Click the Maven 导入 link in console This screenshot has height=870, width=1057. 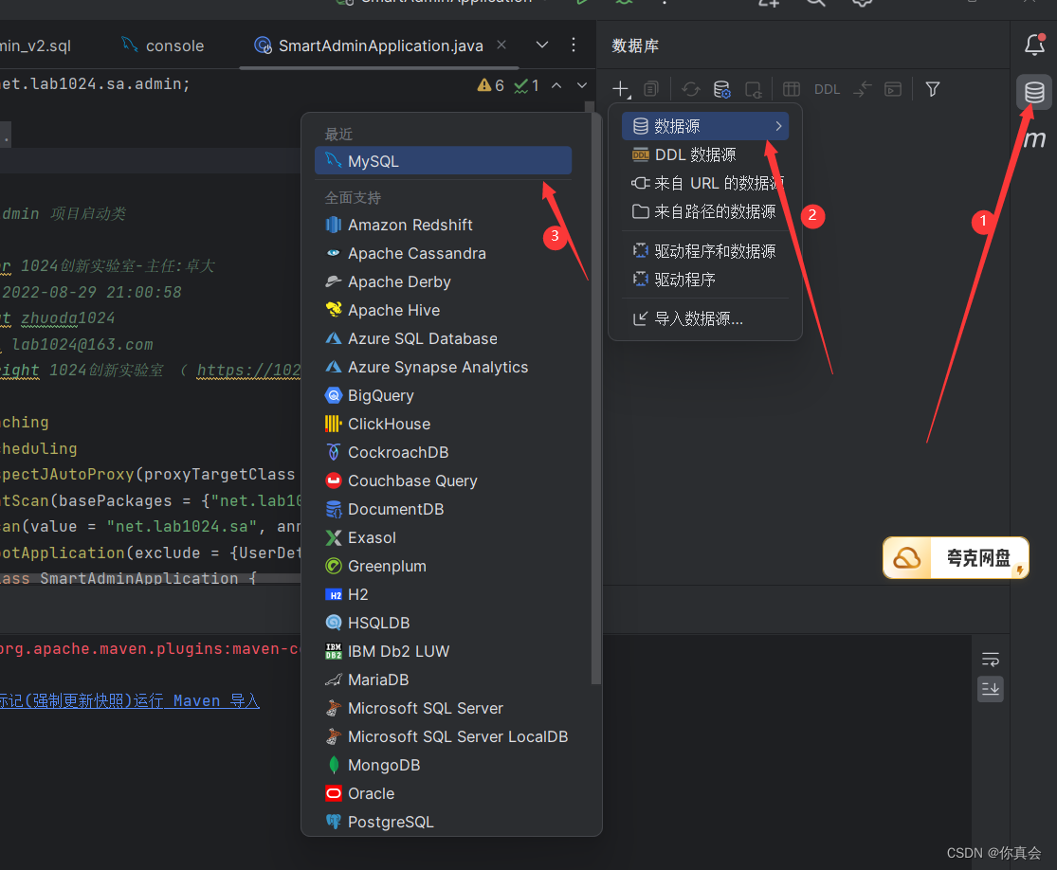[129, 701]
